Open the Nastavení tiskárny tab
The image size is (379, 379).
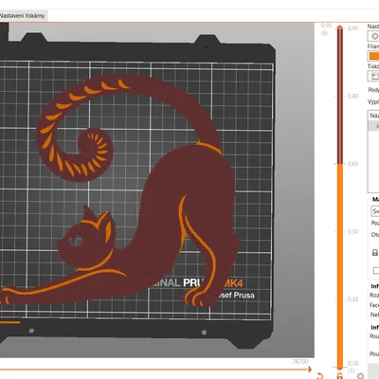[x=23, y=15]
